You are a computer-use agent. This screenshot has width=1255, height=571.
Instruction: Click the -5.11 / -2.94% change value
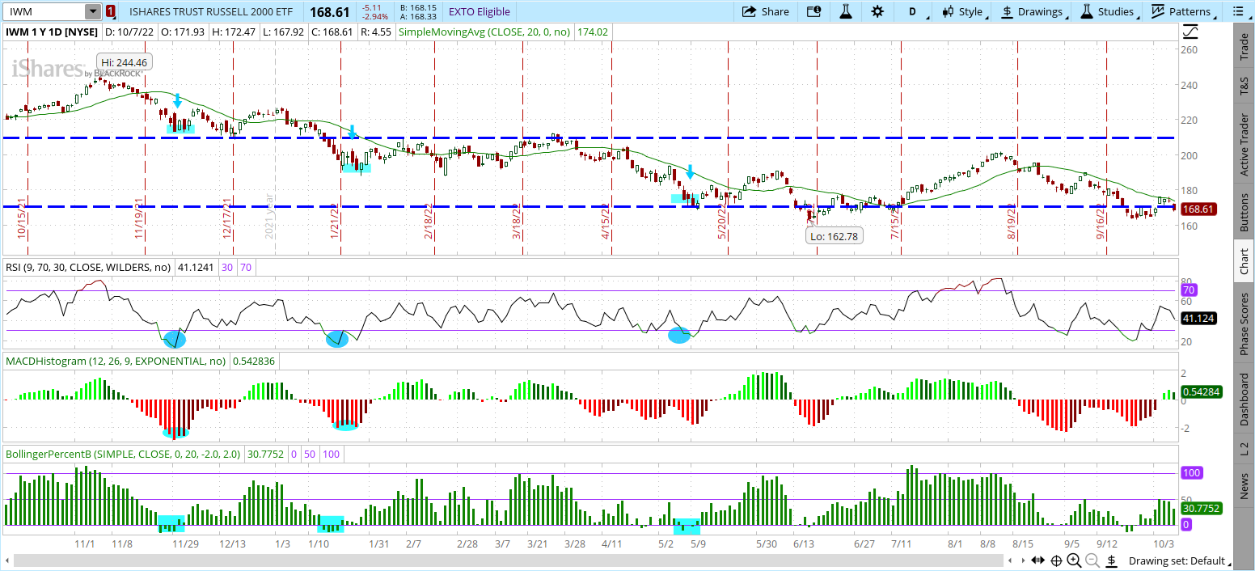[x=376, y=11]
